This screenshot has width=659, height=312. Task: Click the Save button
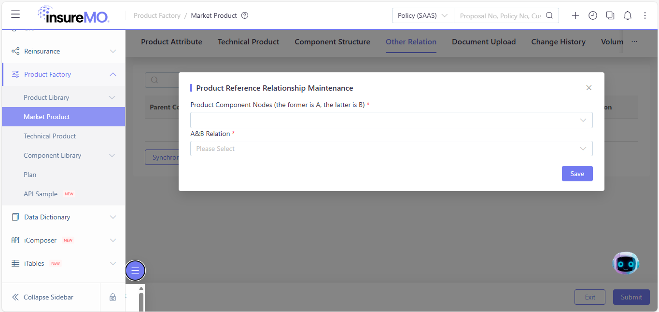coord(577,174)
